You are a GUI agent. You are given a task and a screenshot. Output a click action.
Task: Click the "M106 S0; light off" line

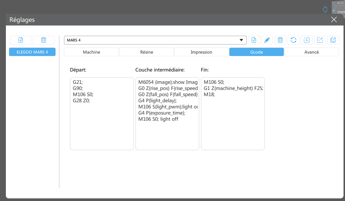click(158, 119)
